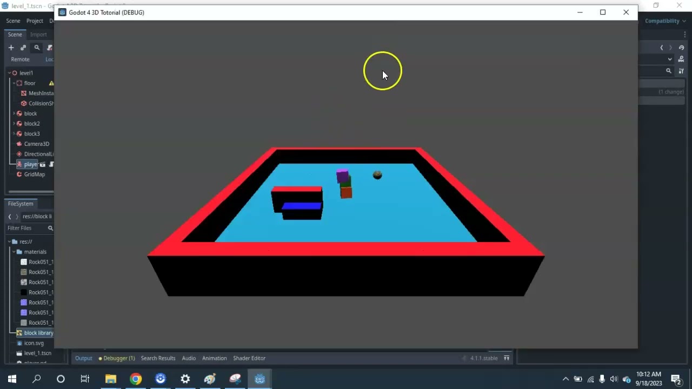Screen dimensions: 692x389
Task: Go to previous object in Inspector history
Action: [661, 48]
